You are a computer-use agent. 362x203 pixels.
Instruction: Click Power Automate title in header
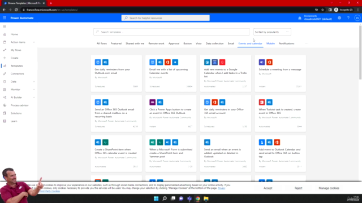(x=22, y=18)
